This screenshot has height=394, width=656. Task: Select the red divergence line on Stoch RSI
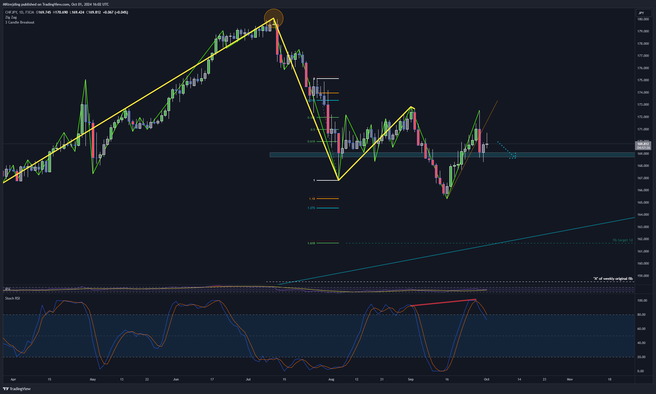coord(443,303)
